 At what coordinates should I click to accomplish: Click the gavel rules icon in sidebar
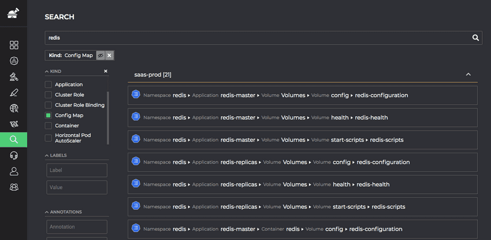[14, 77]
